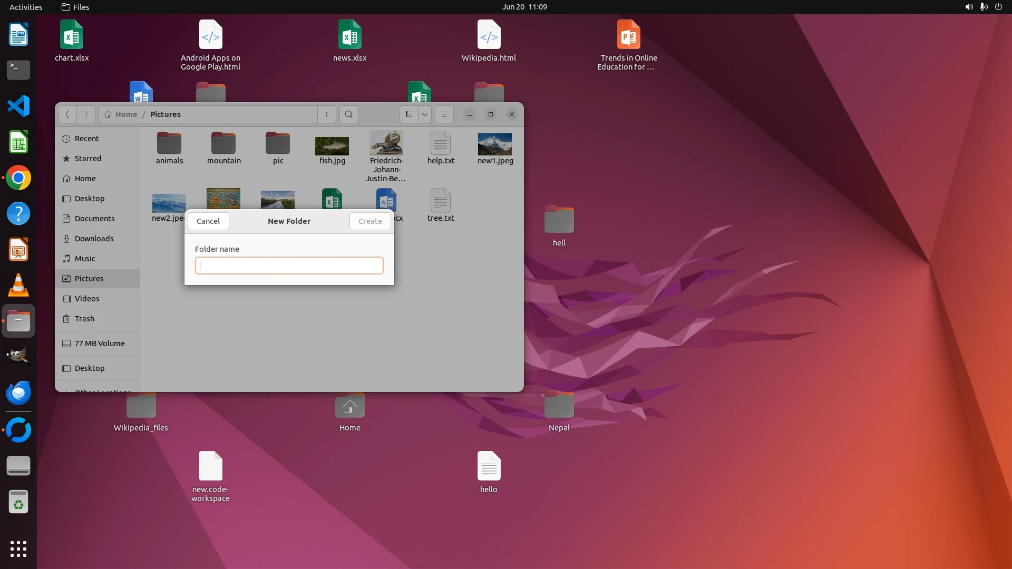
Task: Open the path bar three-dot menu
Action: click(x=327, y=114)
